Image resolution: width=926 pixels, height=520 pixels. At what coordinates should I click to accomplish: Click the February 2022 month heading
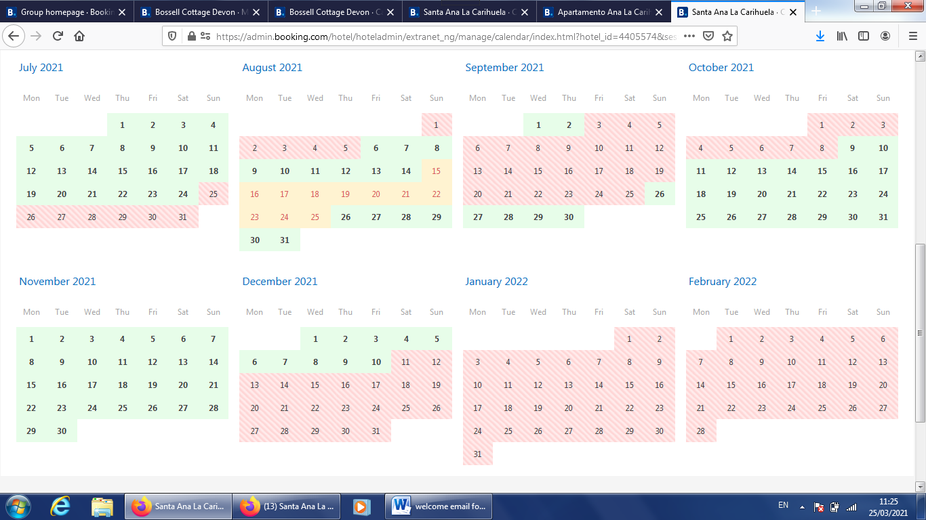click(x=723, y=282)
